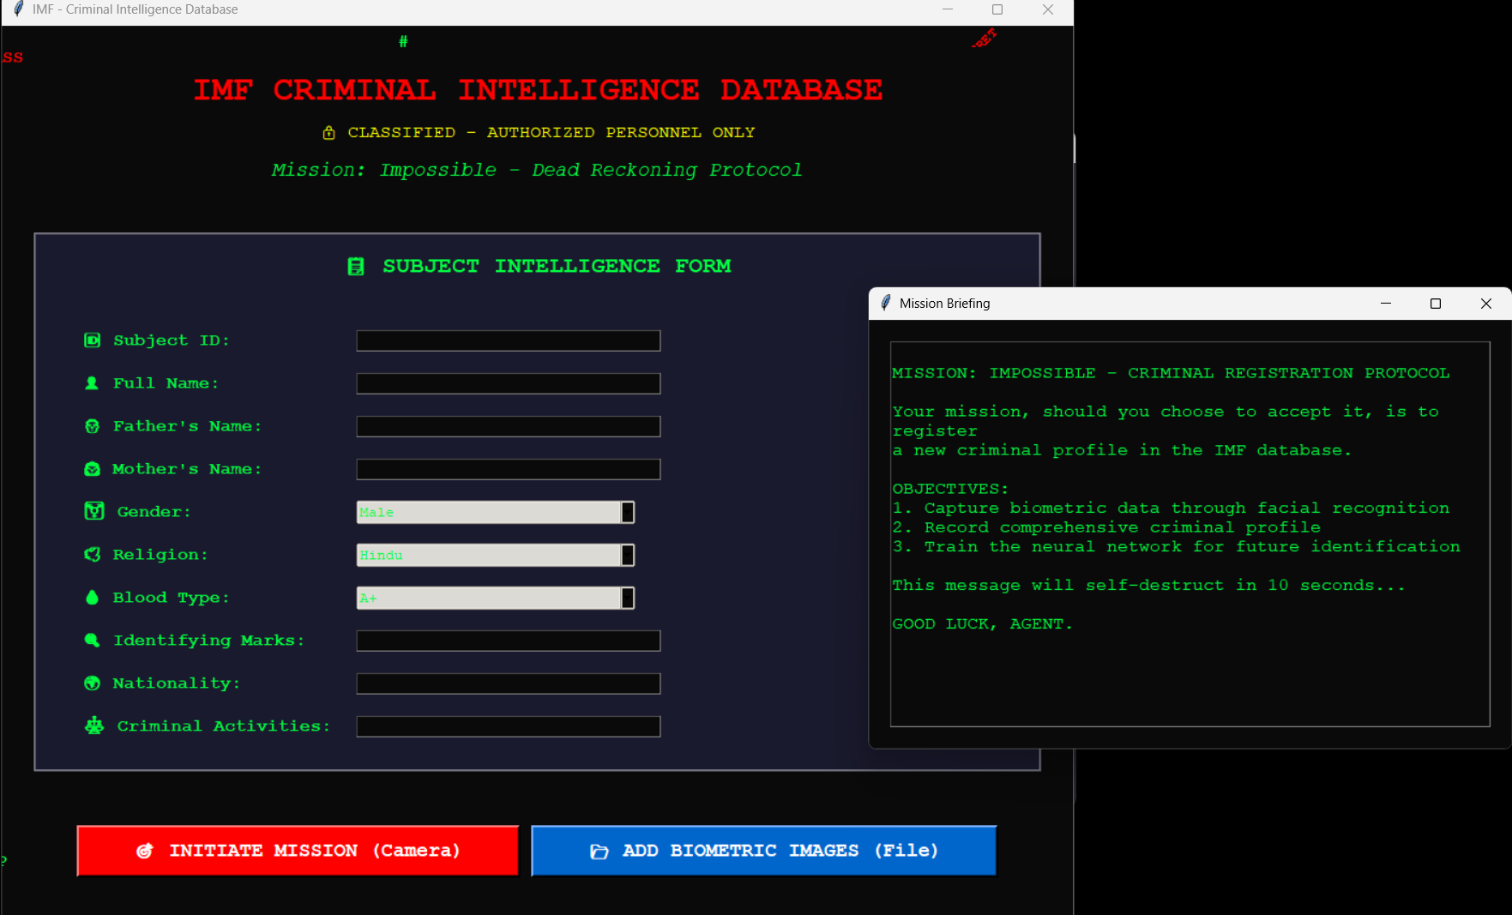Screen dimensions: 1512x915
Task: Focus the Father's Name input field
Action: 509,426
